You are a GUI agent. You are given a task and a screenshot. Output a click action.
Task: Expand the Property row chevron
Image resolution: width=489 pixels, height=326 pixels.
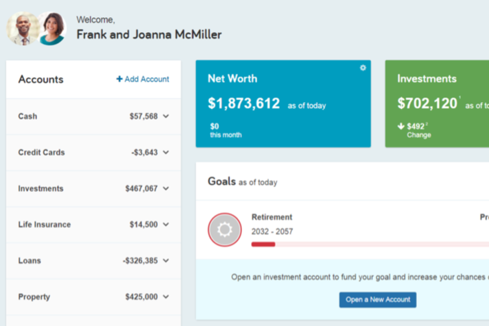click(x=166, y=297)
